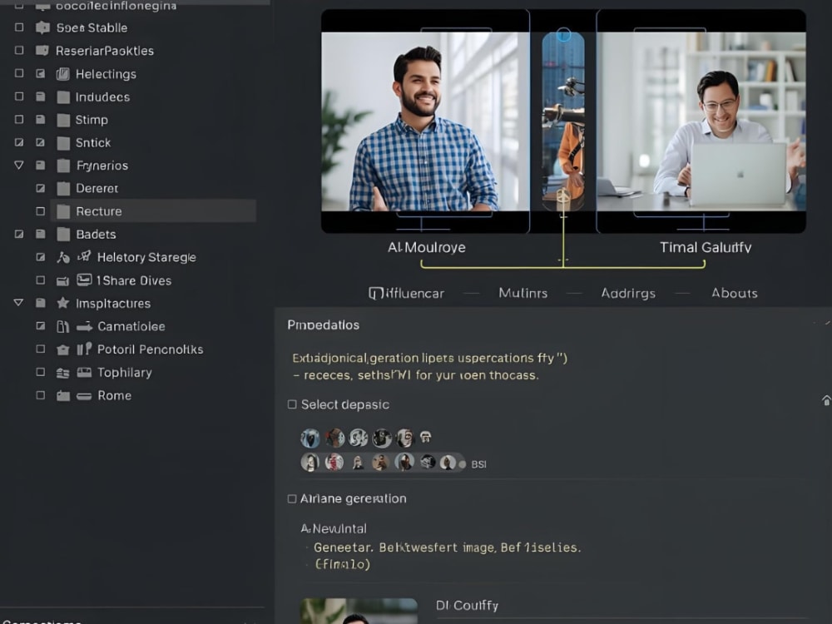This screenshot has width=832, height=624.
Task: Enable the Select depasic checkbox
Action: [292, 404]
